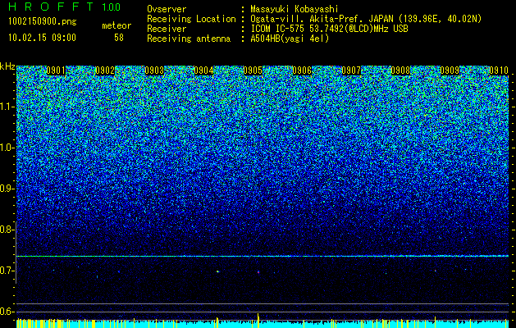Viewport: 516px width, 328px height.
Task: Click the receiving location Ogata-vill. Akita-Pref. text
Action: click(x=366, y=19)
